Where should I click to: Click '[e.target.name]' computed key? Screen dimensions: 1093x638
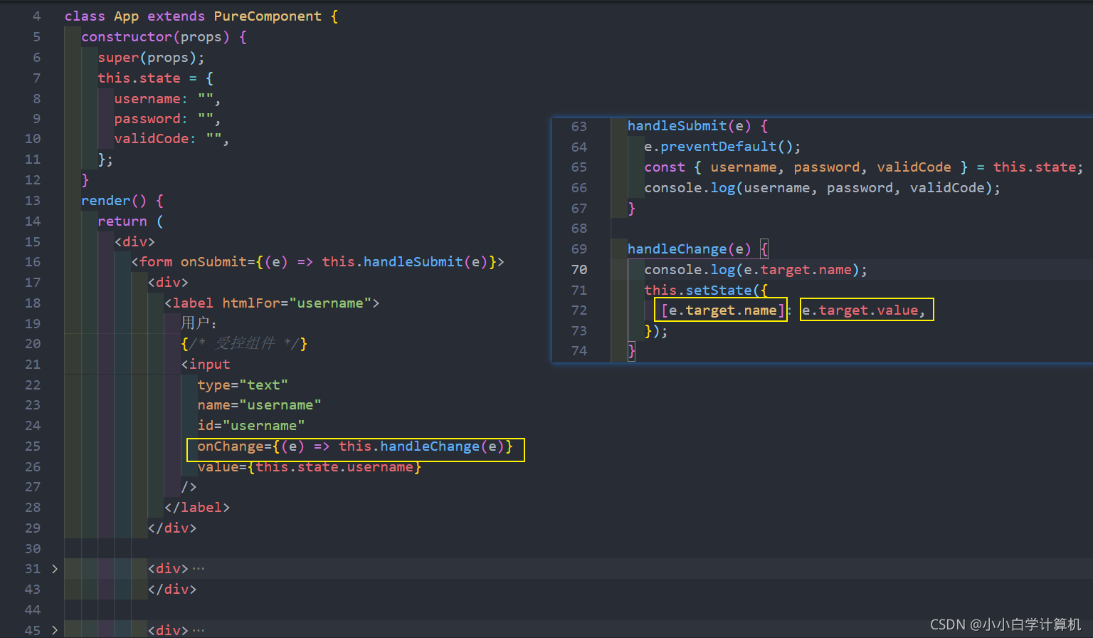(722, 310)
